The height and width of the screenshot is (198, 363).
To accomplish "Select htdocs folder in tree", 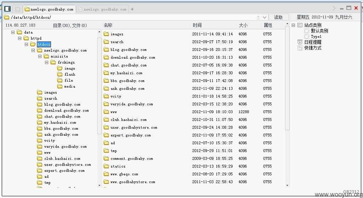I will point(44,44).
